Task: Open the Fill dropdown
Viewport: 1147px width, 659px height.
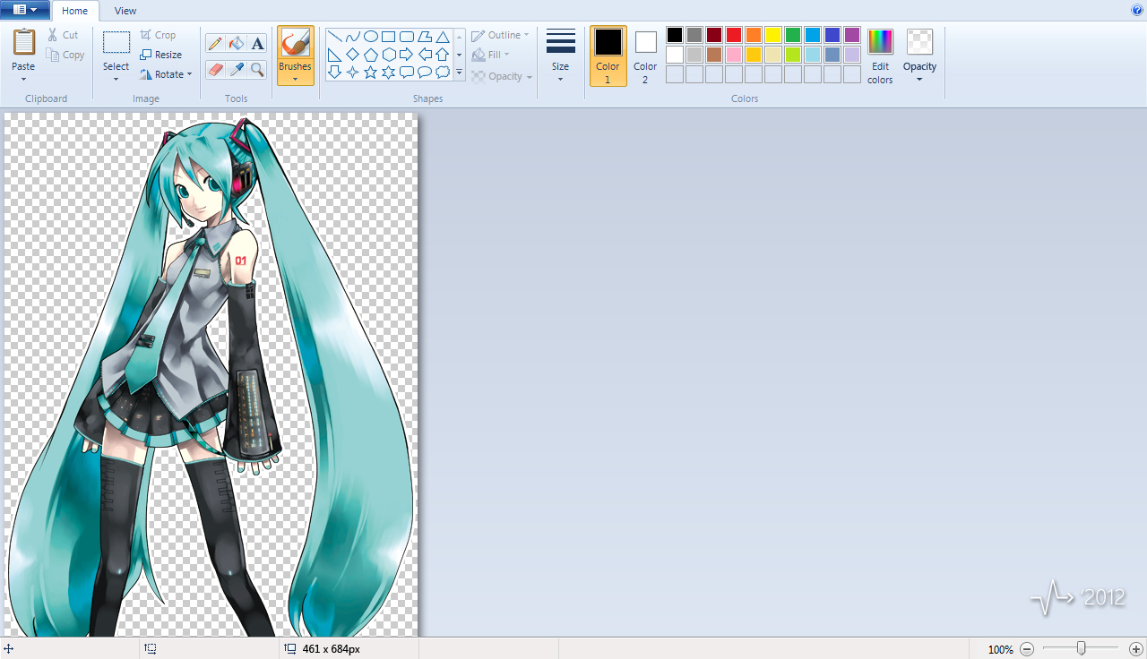Action: click(490, 55)
